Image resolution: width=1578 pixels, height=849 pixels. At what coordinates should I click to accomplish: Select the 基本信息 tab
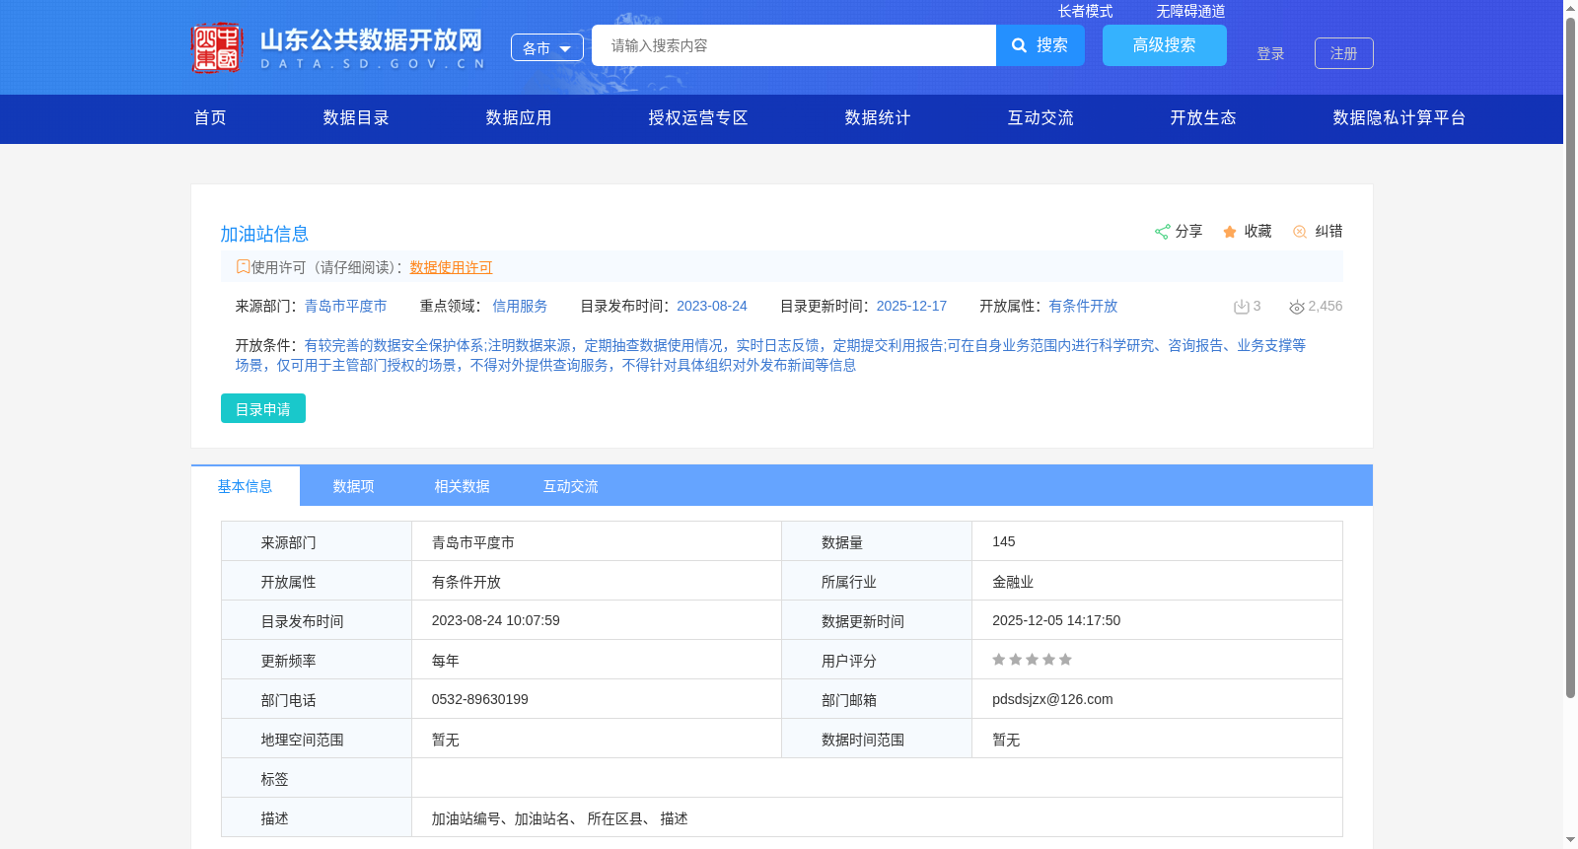(x=245, y=486)
